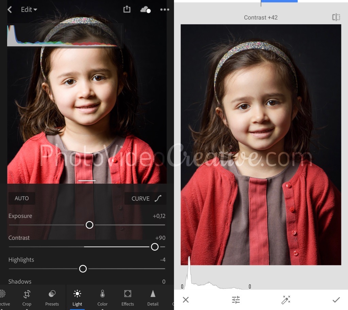Select the Crop tool
The height and width of the screenshot is (310, 348).
27,298
